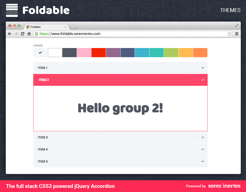This screenshot has height=192, width=246.
Task: Open a new tab with the blank tab button
Action: pyautogui.click(x=74, y=27)
